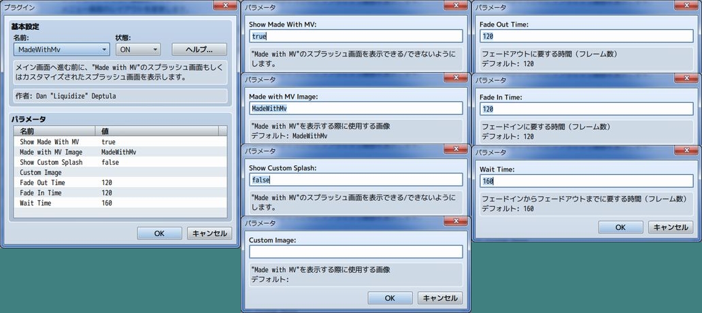Click the 値 column header in parameter table

pos(156,131)
